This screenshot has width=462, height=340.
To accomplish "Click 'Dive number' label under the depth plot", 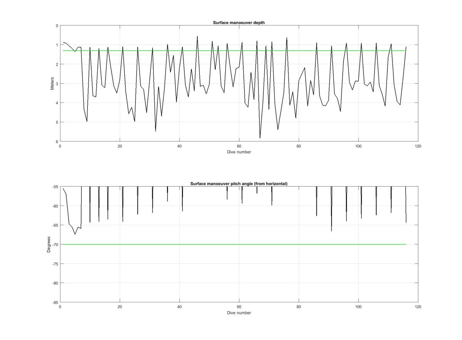I will (239, 152).
